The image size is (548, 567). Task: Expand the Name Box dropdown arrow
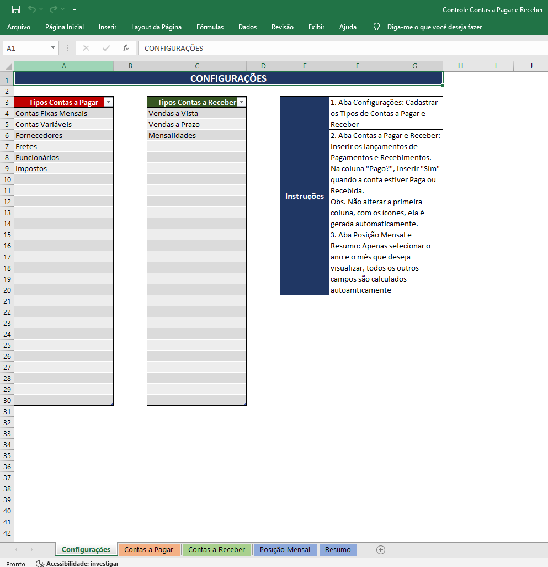click(54, 48)
